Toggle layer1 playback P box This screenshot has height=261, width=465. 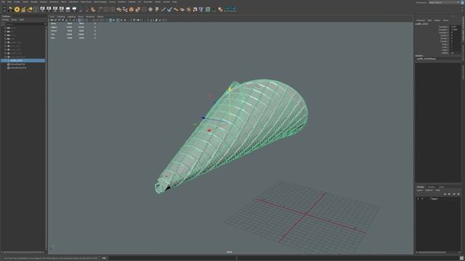pos(422,199)
